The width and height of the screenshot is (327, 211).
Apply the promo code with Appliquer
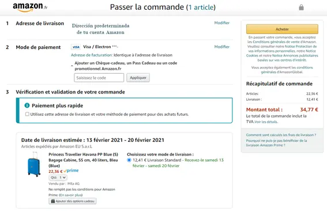click(138, 78)
